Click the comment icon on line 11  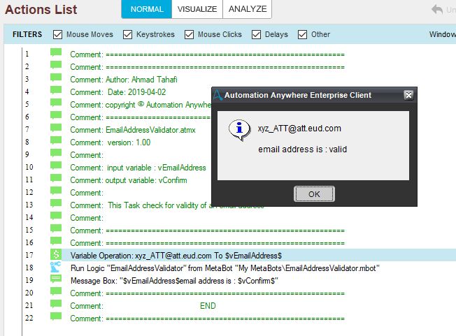point(56,179)
